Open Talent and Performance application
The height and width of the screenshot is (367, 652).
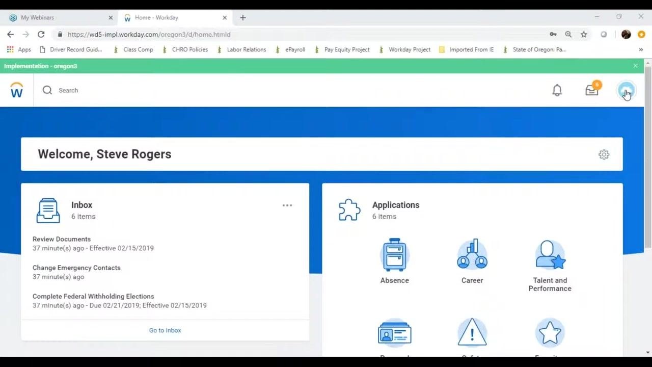(550, 266)
